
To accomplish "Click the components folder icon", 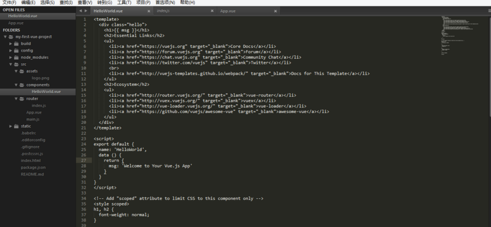I will point(21,85).
